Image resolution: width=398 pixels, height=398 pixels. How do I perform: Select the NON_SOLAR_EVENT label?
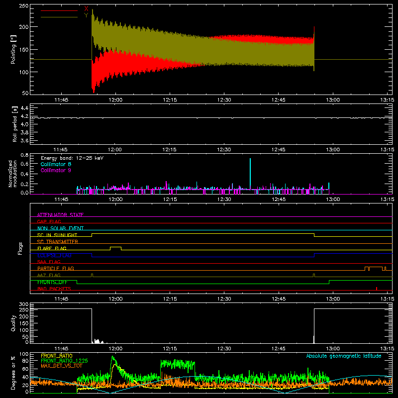click(60, 228)
